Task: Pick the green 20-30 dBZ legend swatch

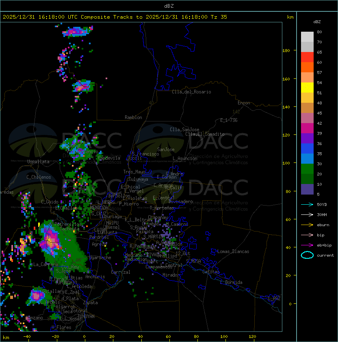Action: click(x=307, y=169)
